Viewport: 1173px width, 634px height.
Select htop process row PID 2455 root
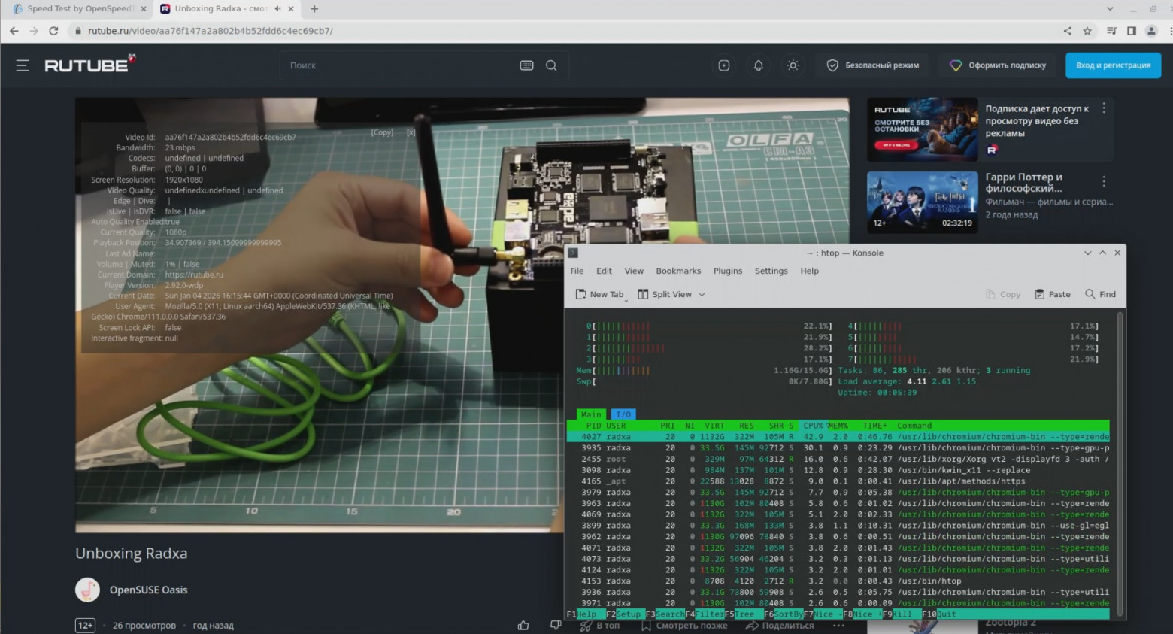click(838, 459)
